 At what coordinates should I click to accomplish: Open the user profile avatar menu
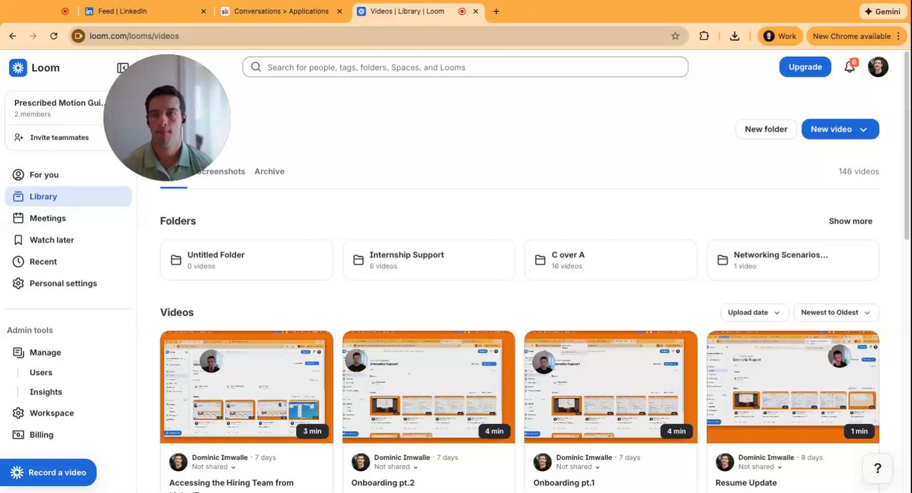[x=878, y=67]
